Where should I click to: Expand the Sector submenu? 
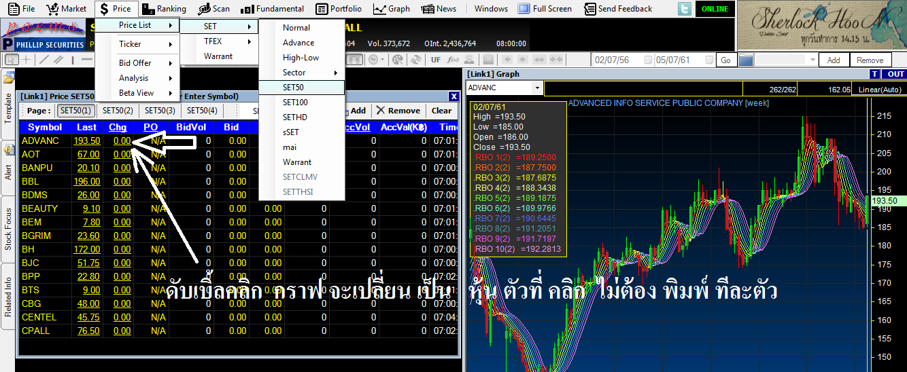[302, 73]
